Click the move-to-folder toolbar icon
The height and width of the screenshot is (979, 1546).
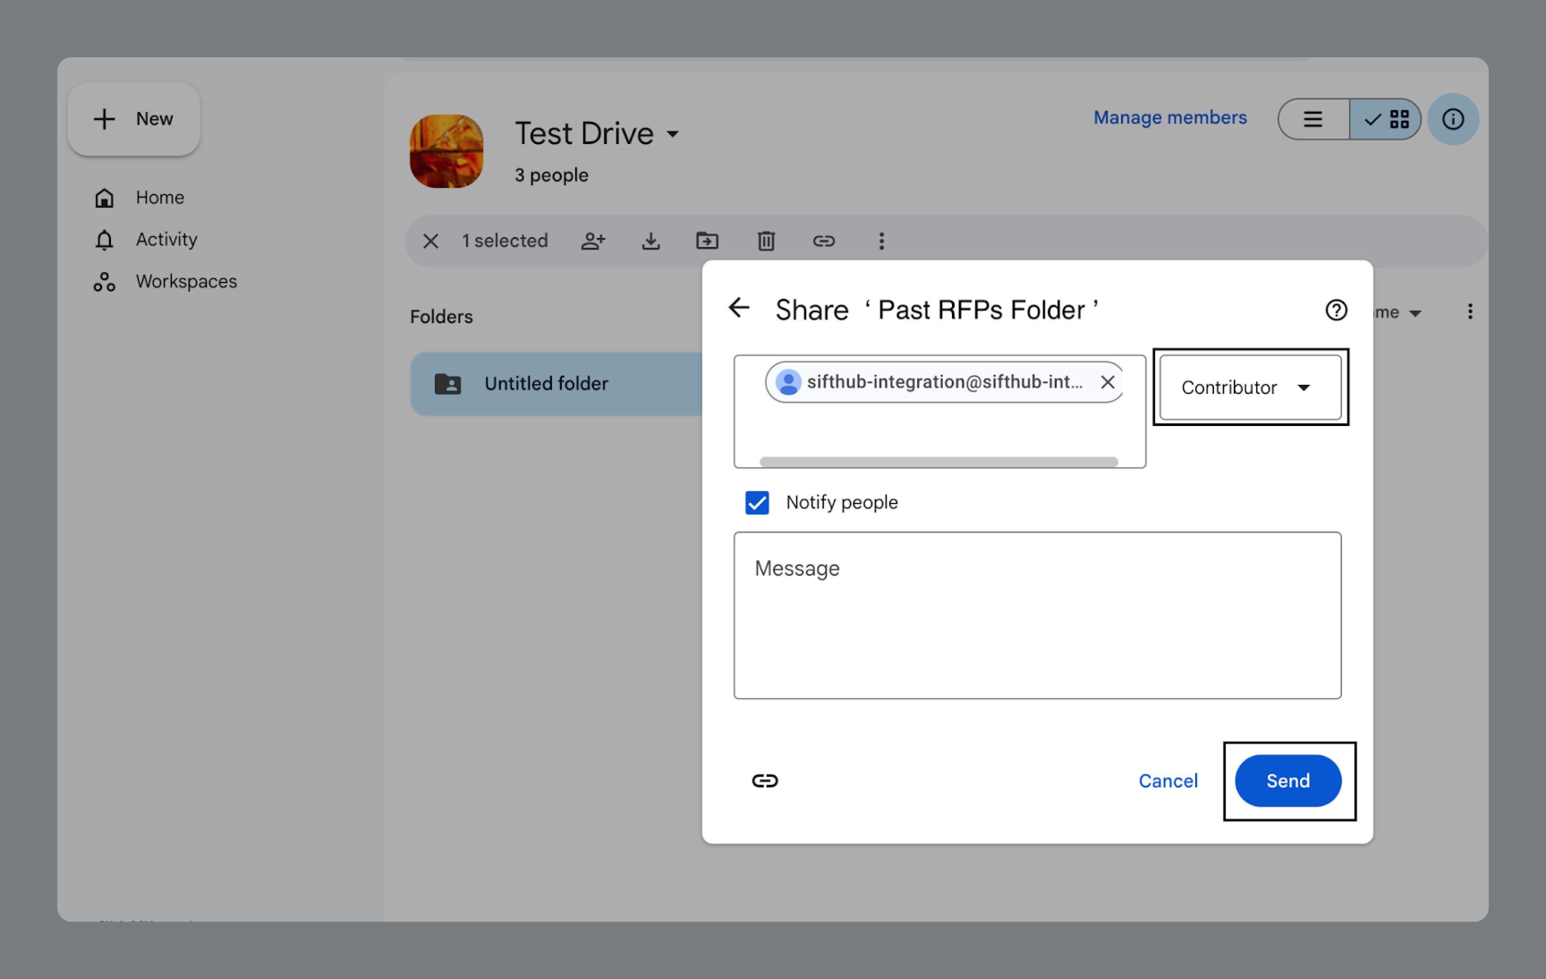coord(707,241)
